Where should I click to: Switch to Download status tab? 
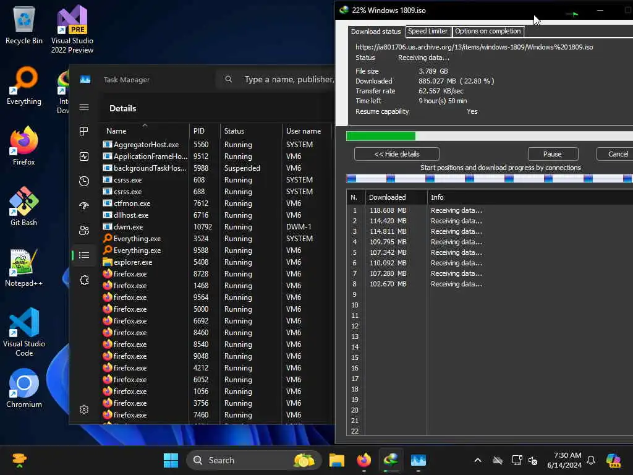(x=376, y=32)
